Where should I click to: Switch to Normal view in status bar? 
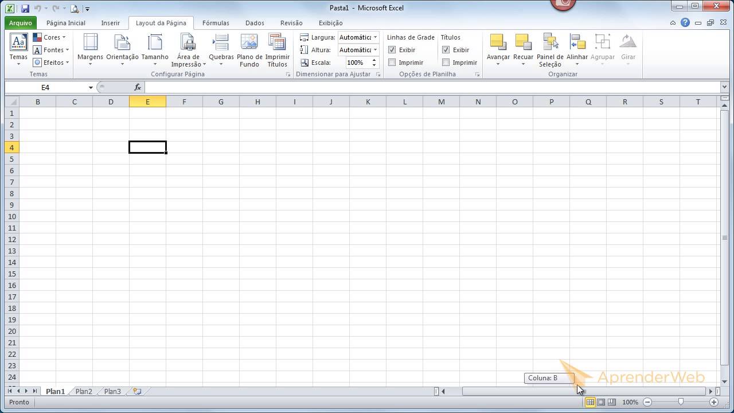[590, 402]
